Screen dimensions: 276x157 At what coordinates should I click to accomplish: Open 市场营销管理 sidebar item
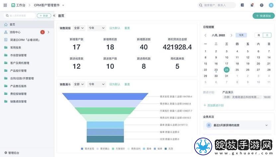click(x=27, y=55)
